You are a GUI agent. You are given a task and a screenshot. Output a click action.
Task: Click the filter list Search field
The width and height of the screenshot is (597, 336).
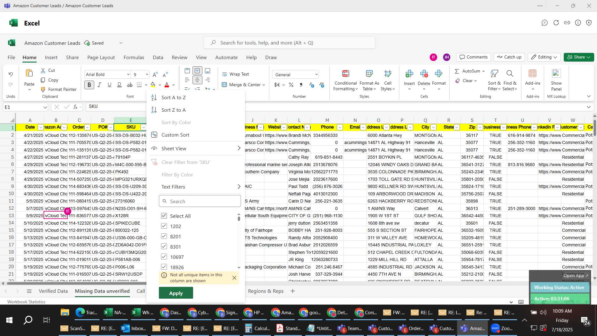pyautogui.click(x=200, y=201)
